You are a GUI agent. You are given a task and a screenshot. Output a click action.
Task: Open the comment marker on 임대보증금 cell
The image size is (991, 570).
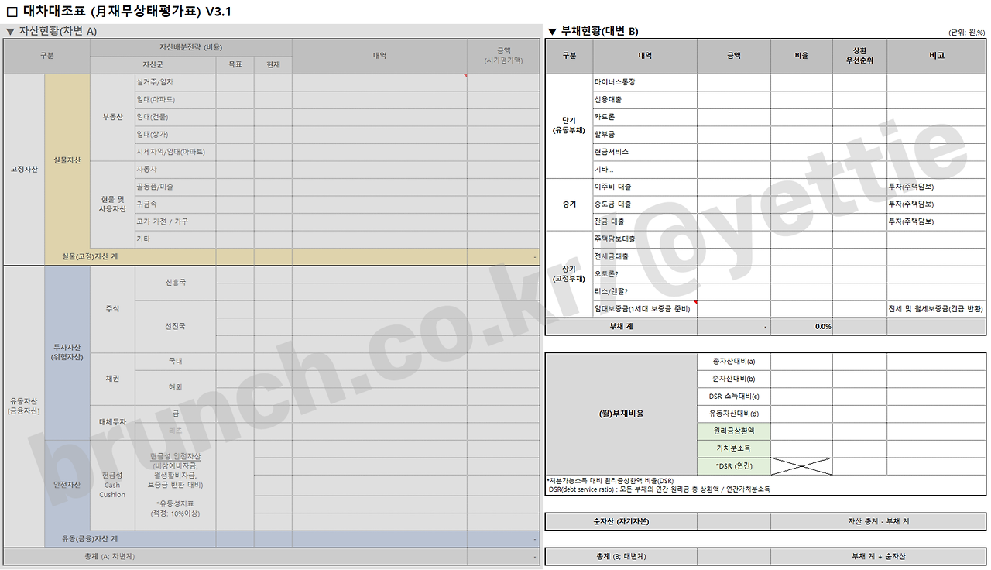[695, 302]
